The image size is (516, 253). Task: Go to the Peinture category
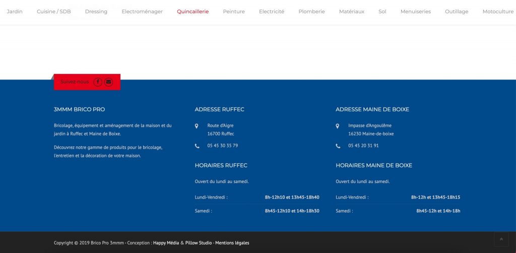pos(234,12)
